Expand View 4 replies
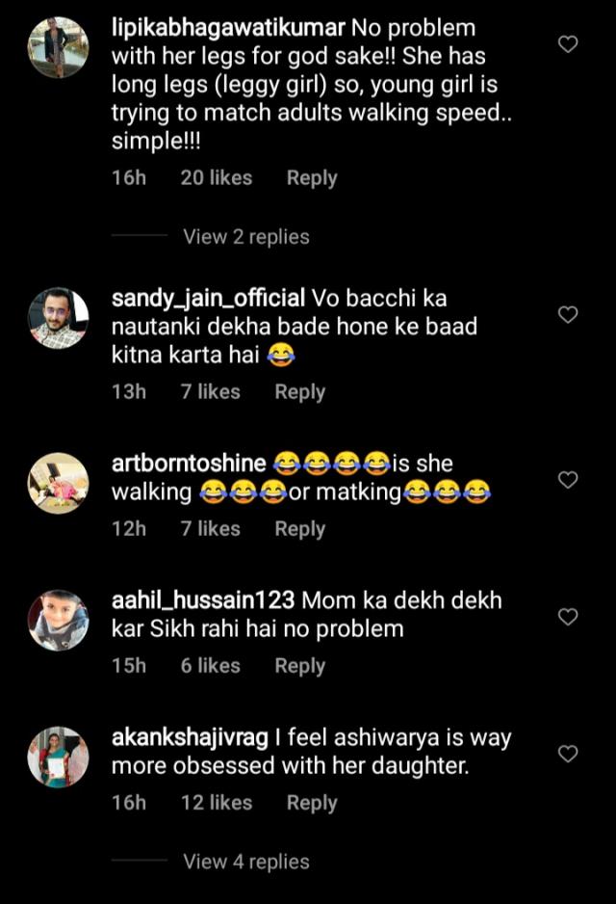The height and width of the screenshot is (904, 616). pos(246,862)
